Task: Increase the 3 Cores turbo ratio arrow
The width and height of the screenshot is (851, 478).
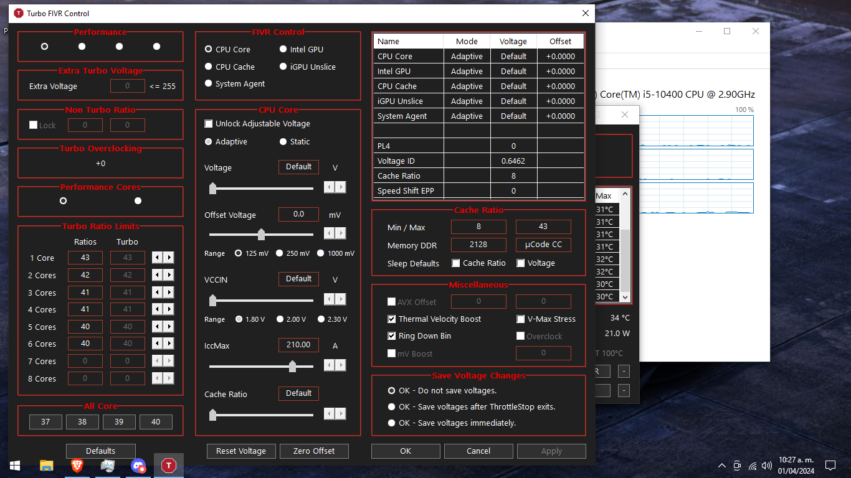Action: tap(169, 293)
